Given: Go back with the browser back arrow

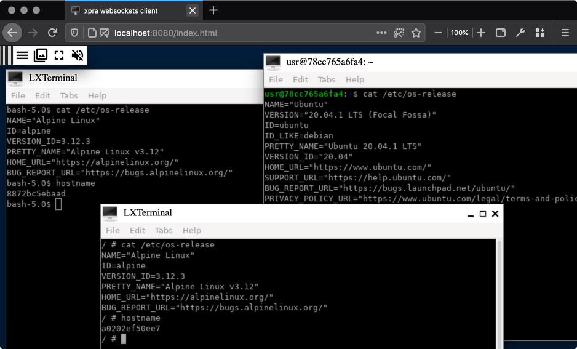Looking at the screenshot, I should [x=12, y=33].
